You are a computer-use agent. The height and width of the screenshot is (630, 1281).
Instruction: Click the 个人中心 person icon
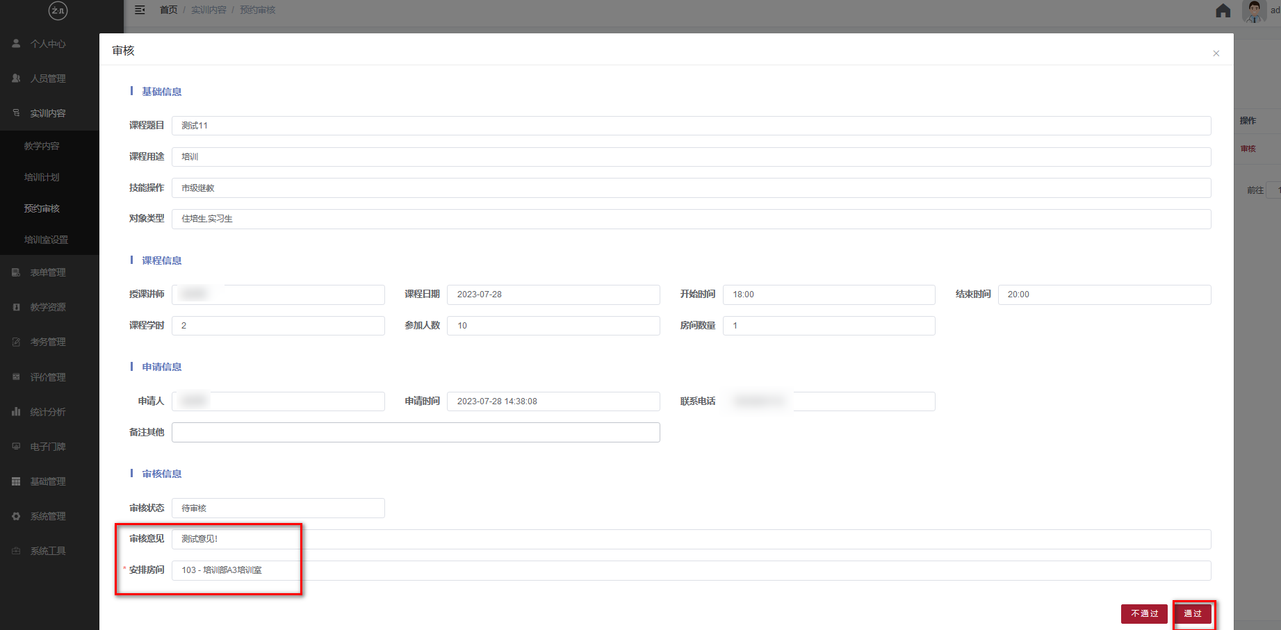pyautogui.click(x=16, y=43)
